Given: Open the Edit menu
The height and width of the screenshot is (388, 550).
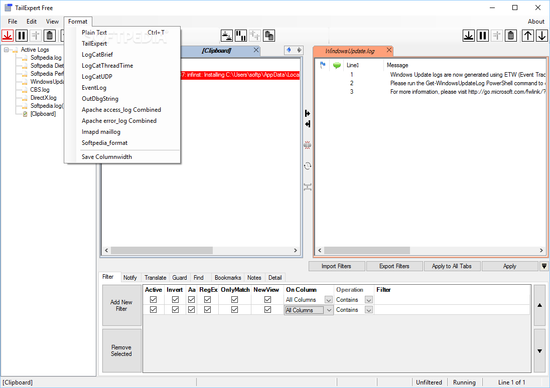Looking at the screenshot, I should (x=32, y=22).
